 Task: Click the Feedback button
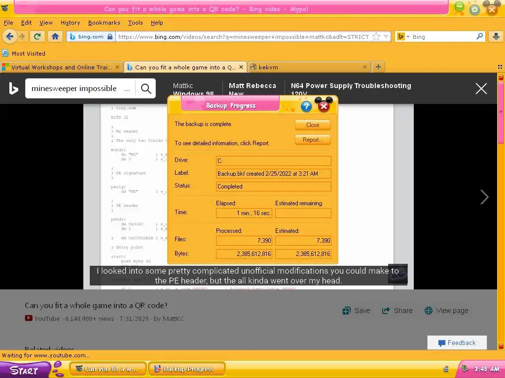pos(457,343)
